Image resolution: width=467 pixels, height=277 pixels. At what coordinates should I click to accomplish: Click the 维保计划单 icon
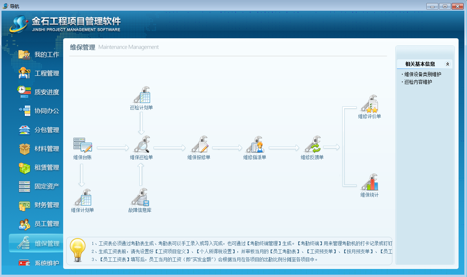point(82,197)
